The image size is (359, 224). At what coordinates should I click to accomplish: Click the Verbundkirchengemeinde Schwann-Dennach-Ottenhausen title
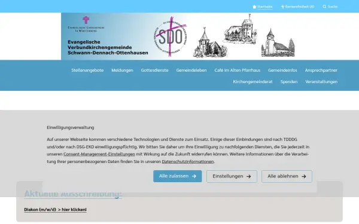[108, 47]
